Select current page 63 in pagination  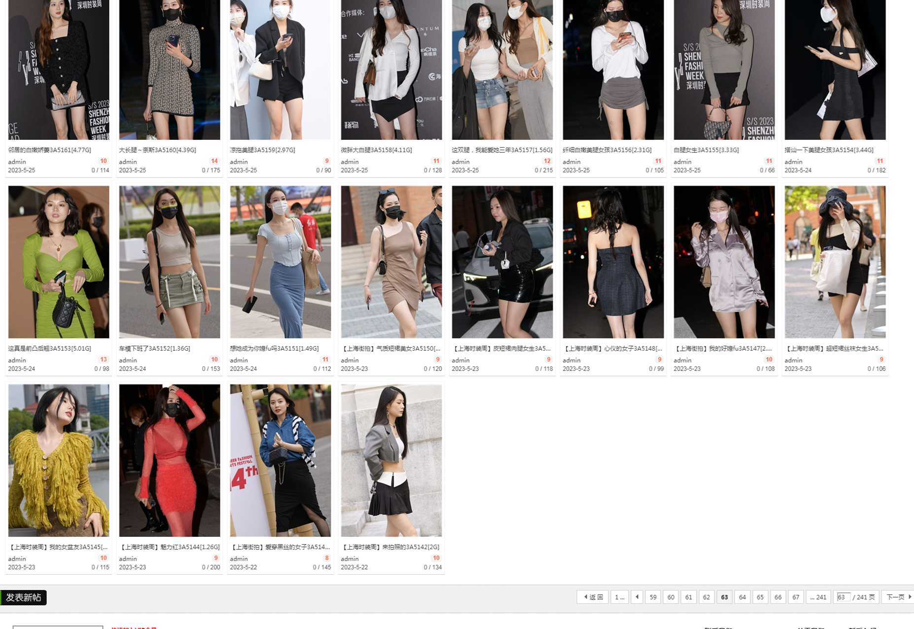coord(724,597)
